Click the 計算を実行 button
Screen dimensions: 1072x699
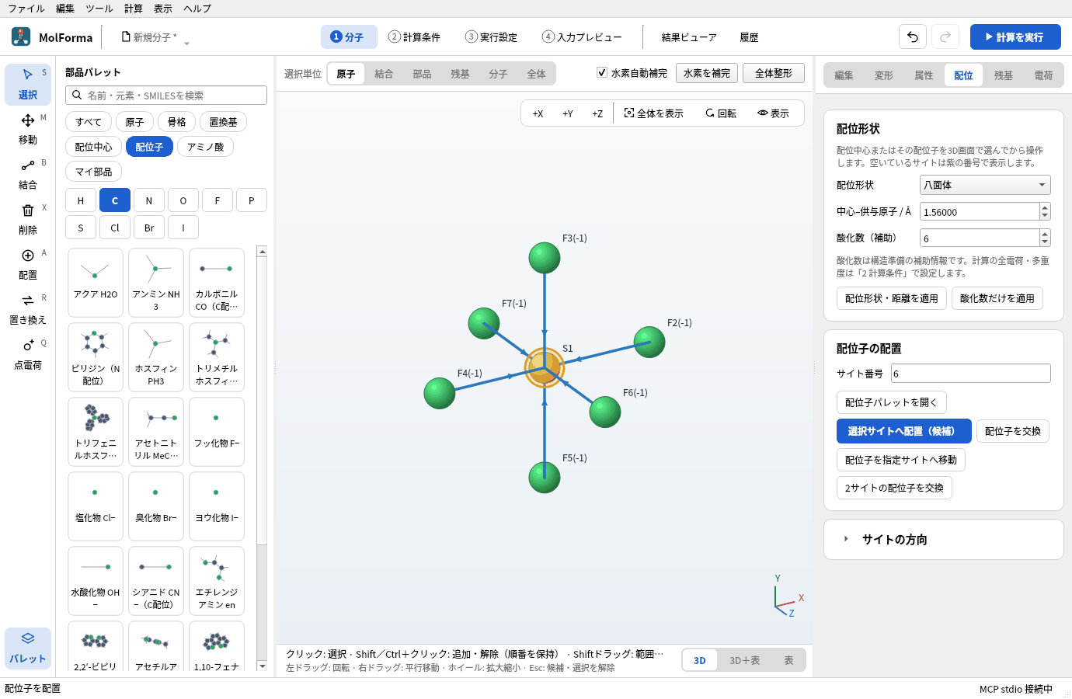pyautogui.click(x=1015, y=37)
